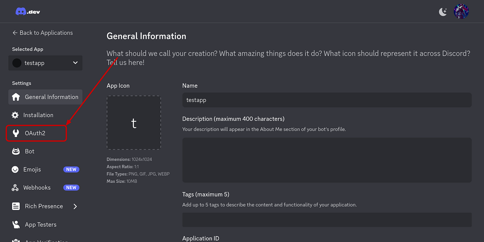Toggle the dark mode moon icon
484x242 pixels.
[443, 12]
